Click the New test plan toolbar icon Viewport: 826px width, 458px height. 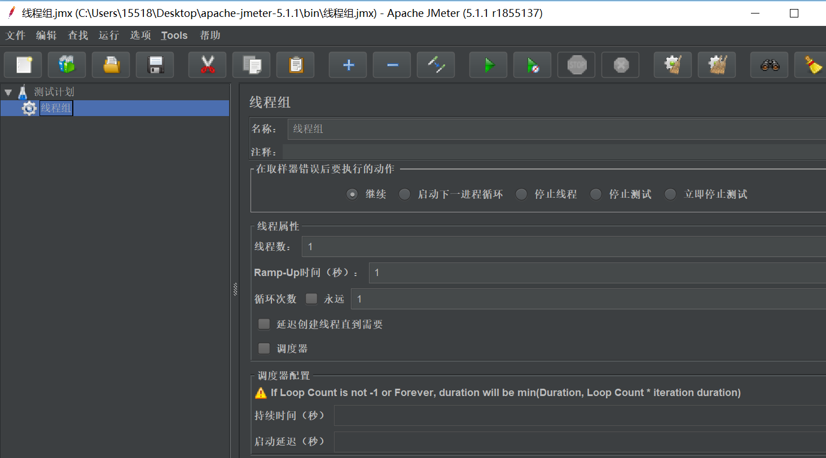tap(23, 65)
